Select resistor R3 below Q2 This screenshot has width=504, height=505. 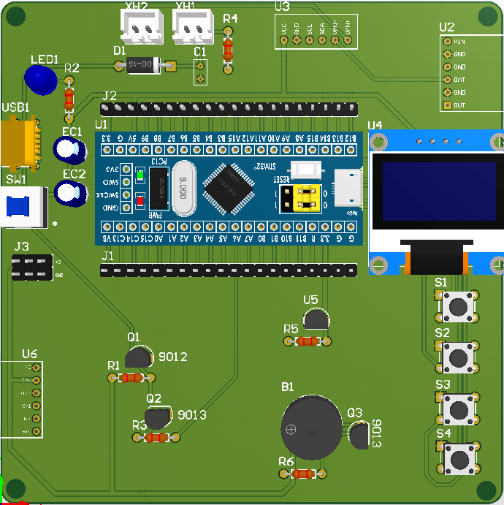point(156,438)
